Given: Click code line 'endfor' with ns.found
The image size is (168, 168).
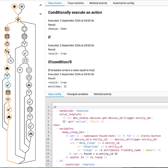Looking at the screenshot, I should [x=86, y=157].
